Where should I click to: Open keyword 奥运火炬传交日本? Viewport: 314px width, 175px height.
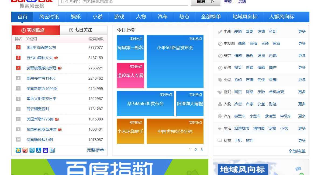(x=42, y=99)
